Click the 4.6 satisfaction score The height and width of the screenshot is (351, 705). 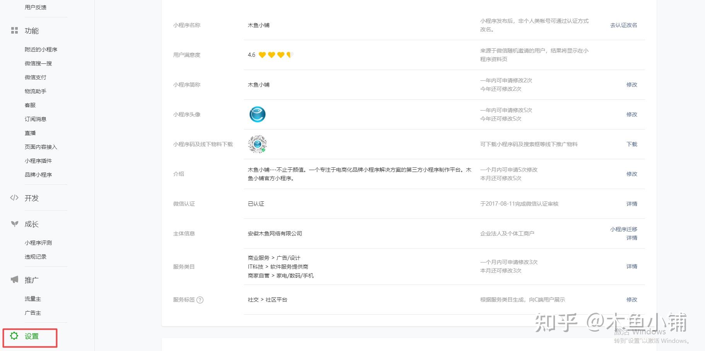coord(251,55)
